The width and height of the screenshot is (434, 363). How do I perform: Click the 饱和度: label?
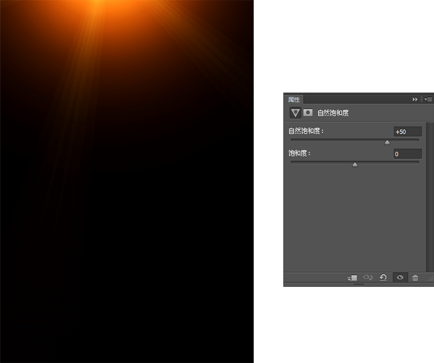pos(299,153)
